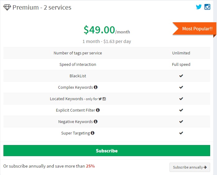Click the red 25% savings text
The width and height of the screenshot is (217, 175).
90,166
